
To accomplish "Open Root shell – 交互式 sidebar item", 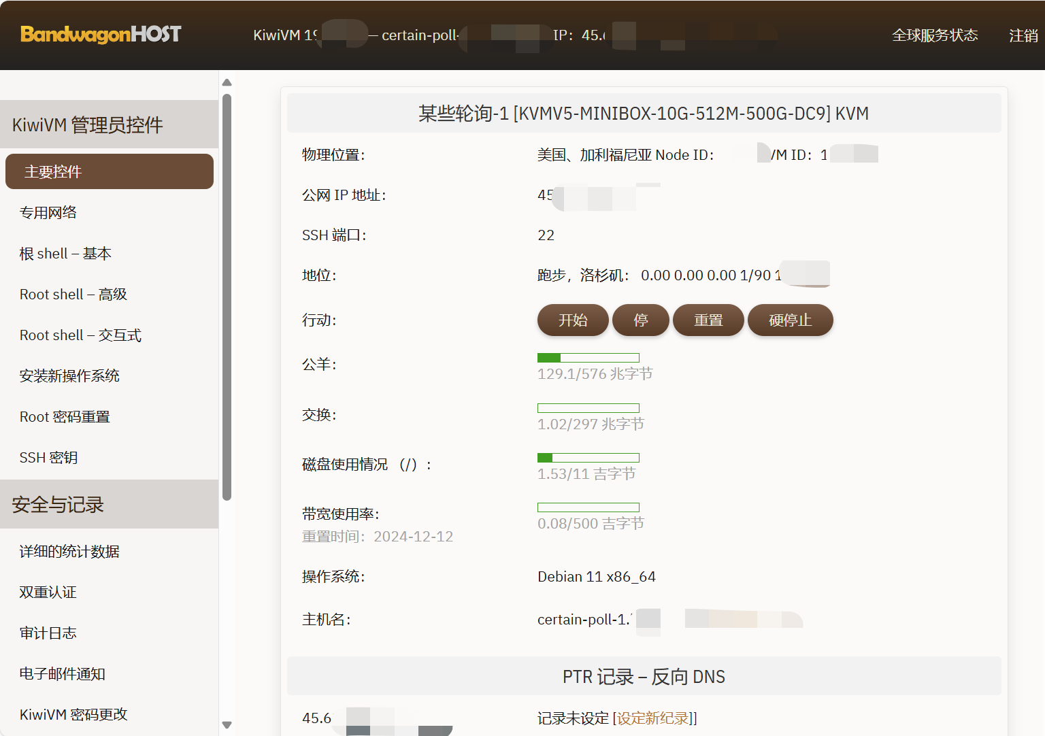I will 80,335.
